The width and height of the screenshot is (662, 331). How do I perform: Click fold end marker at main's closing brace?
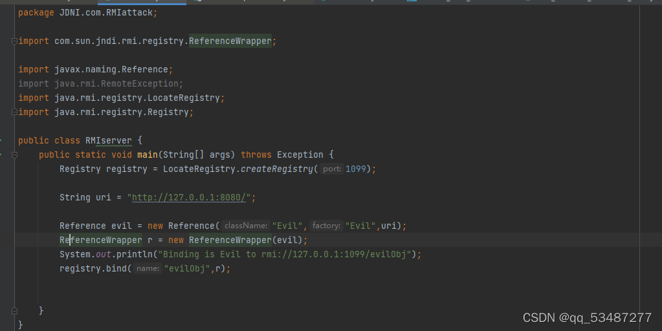14,311
